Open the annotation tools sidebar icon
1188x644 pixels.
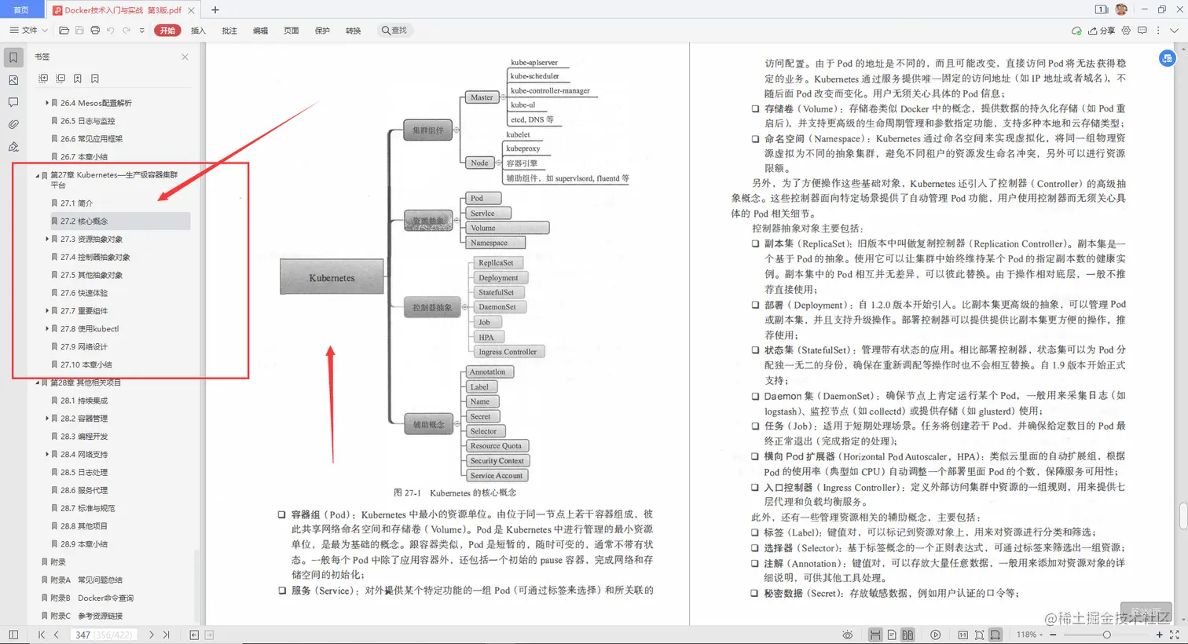[13, 147]
